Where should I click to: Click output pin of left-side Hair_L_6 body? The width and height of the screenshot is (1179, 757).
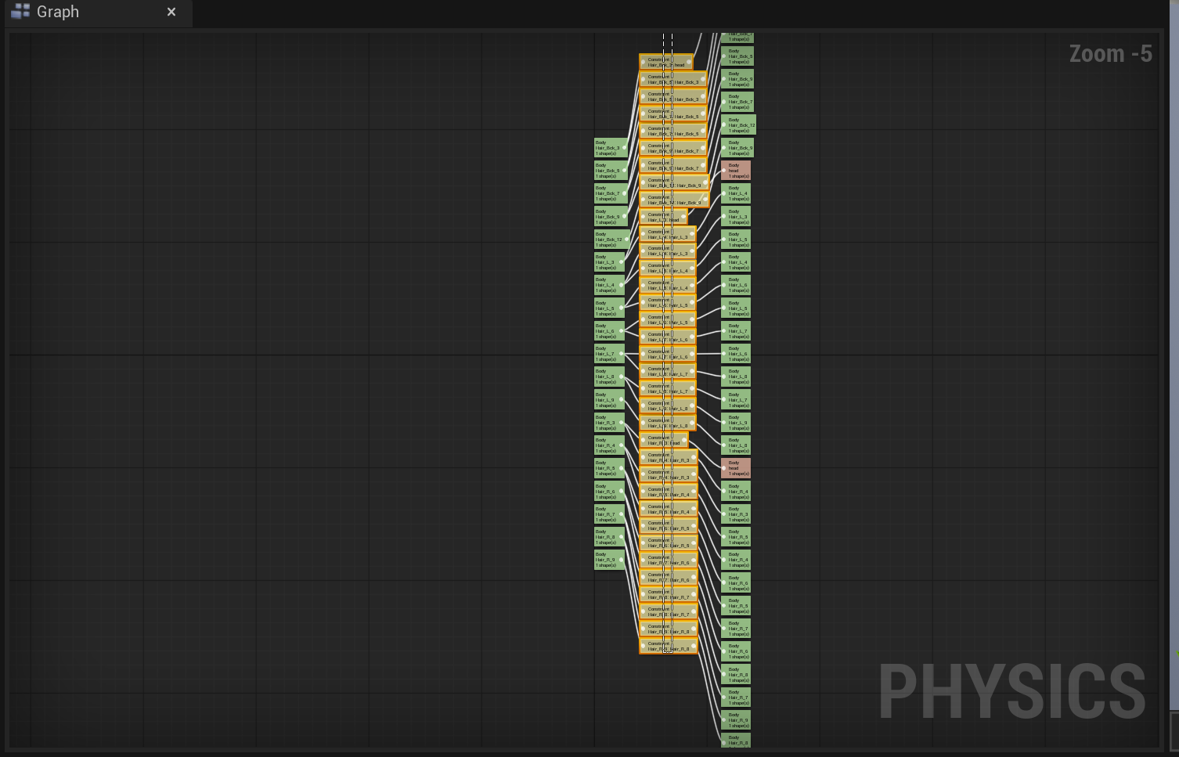tap(622, 331)
